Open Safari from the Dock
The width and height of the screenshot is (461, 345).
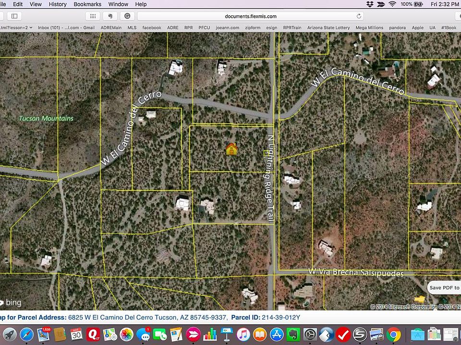(26, 334)
